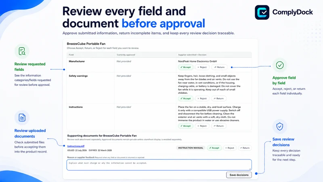Viewport: 323px width, 182px height.
Task: Click the safety warnings text starting Keep fingers
Action: (209, 85)
